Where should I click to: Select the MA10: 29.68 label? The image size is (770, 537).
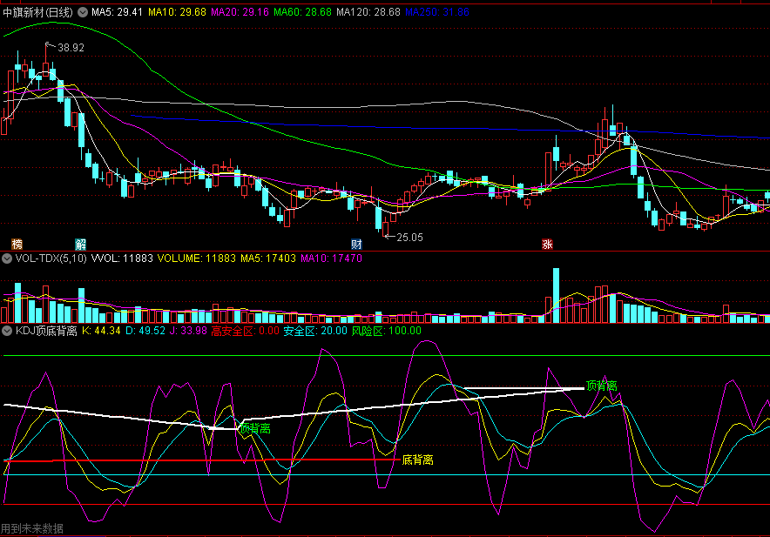[178, 12]
